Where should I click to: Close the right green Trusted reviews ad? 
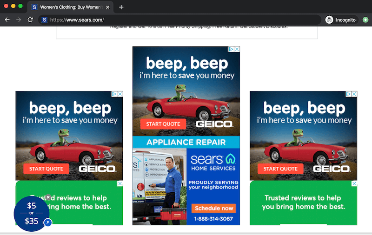(x=354, y=183)
